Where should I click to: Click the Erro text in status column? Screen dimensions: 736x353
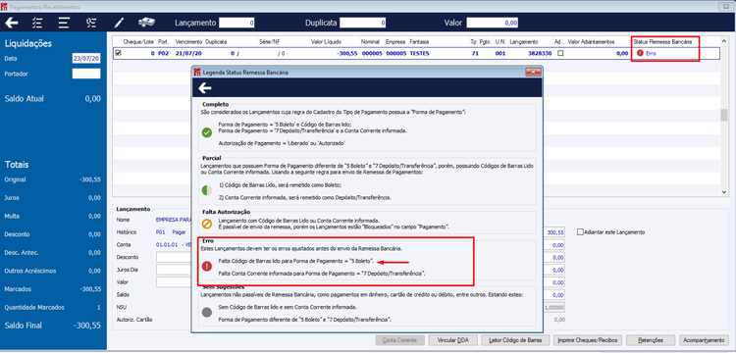pos(651,54)
